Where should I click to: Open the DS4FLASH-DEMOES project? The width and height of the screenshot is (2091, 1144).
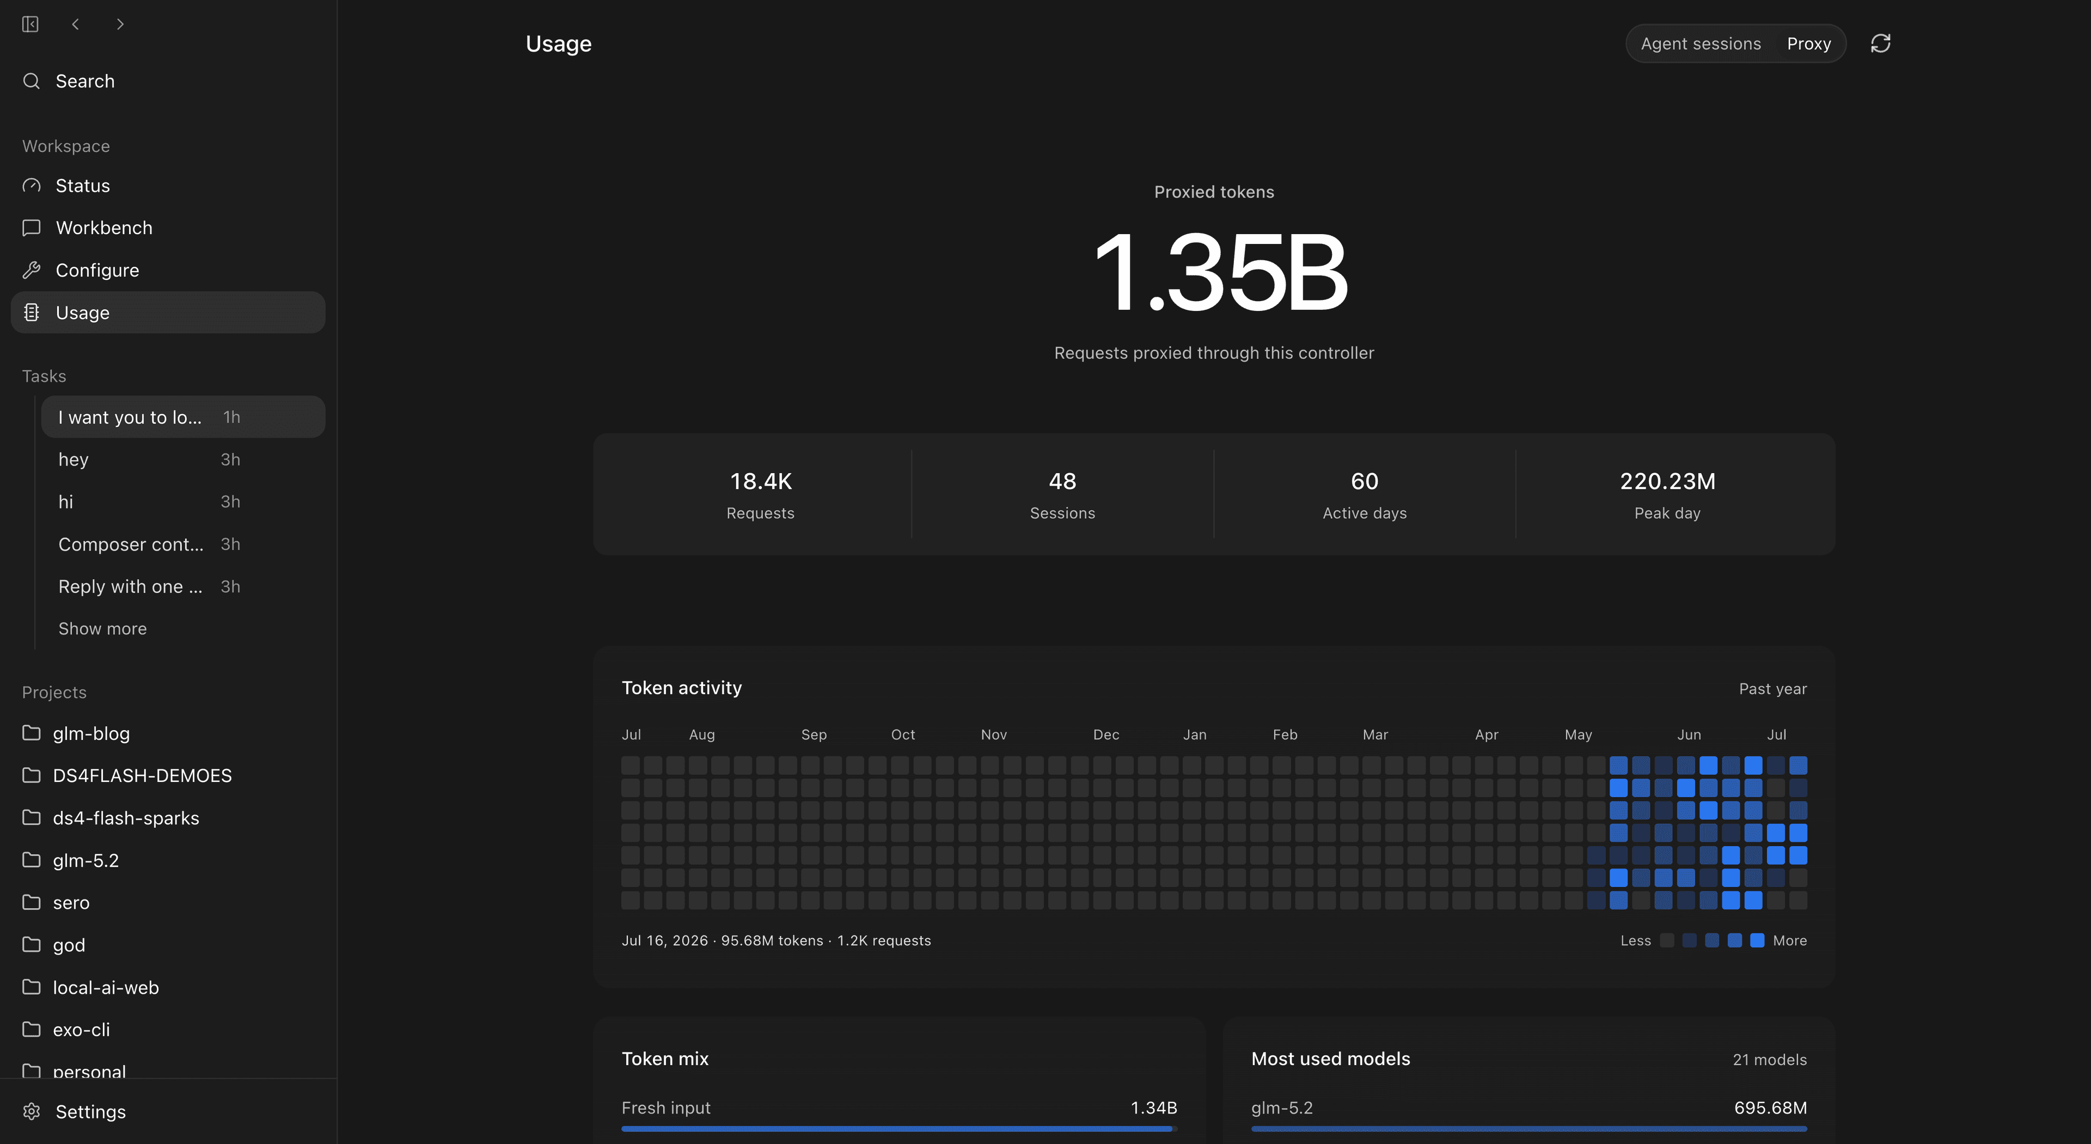(x=168, y=775)
